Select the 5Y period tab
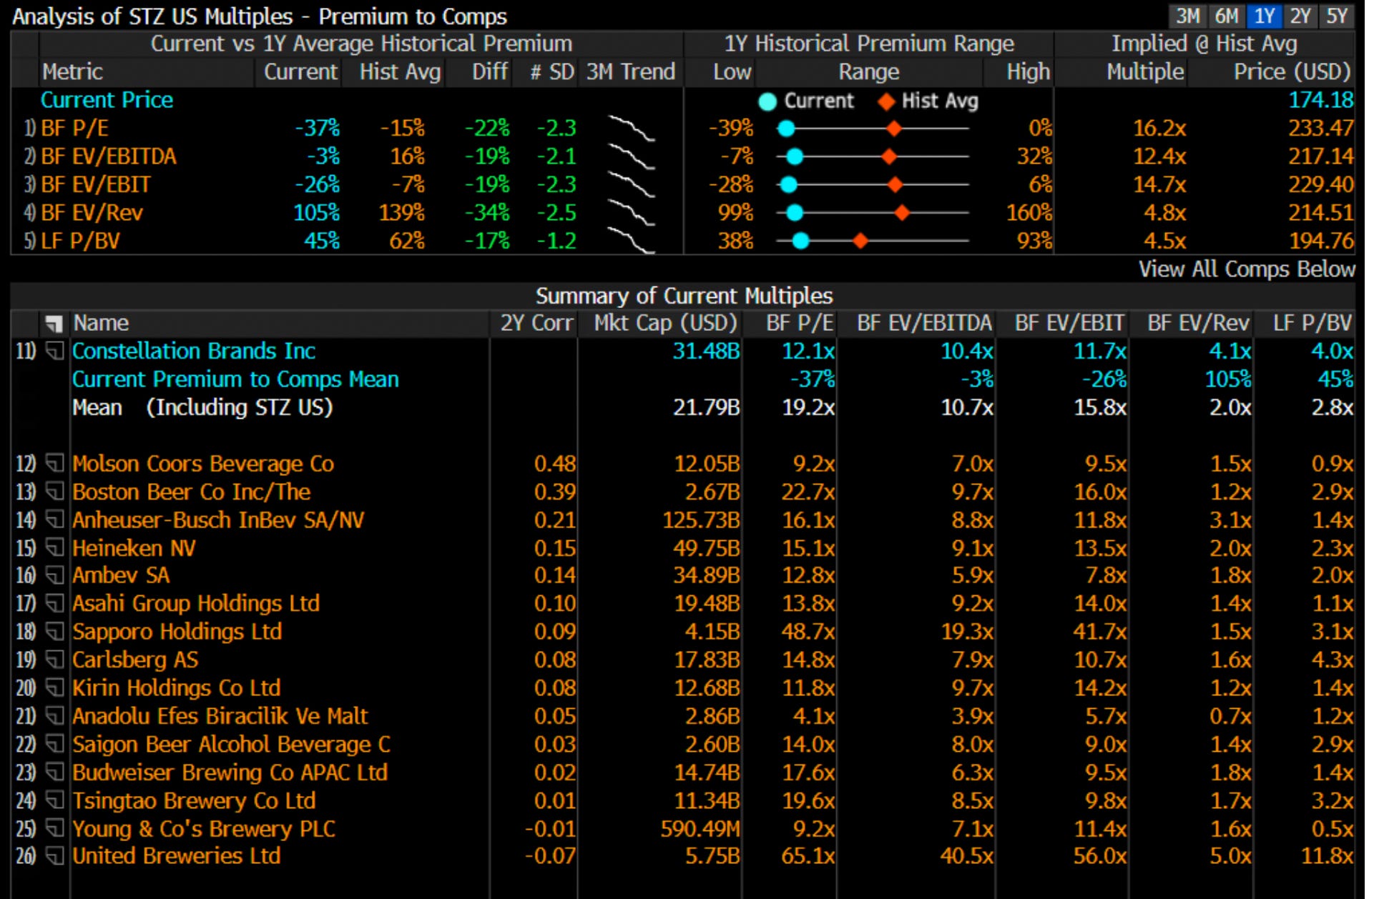Screen dimensions: 1374x899 point(1336,16)
